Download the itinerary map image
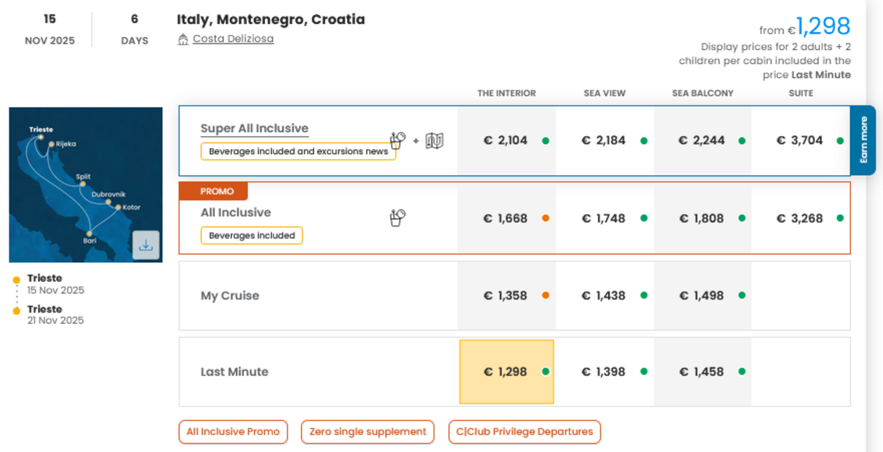The image size is (883, 452). tap(146, 245)
